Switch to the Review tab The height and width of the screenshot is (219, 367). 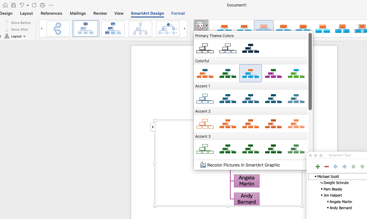pyautogui.click(x=100, y=13)
